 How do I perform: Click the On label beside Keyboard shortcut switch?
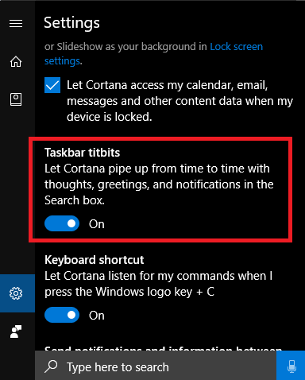pyautogui.click(x=97, y=316)
